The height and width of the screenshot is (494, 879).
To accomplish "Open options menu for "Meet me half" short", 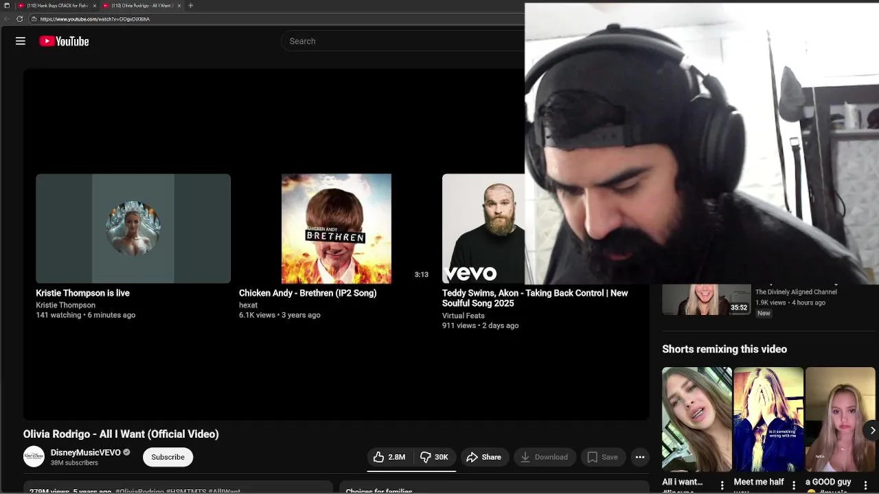I will [x=794, y=485].
